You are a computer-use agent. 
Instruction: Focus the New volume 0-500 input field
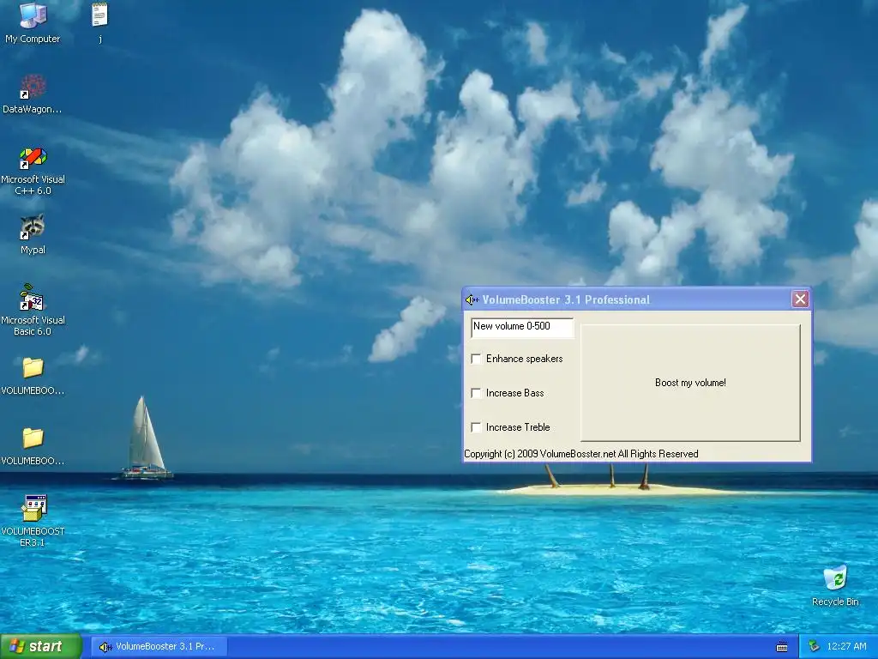click(x=522, y=327)
